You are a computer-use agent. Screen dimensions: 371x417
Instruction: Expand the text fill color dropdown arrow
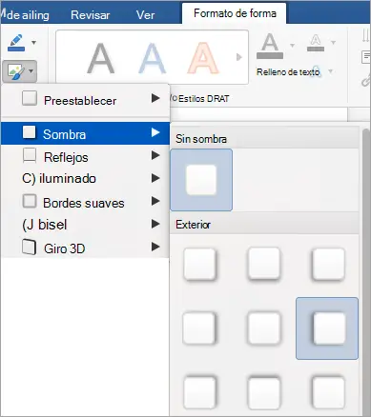[292, 46]
